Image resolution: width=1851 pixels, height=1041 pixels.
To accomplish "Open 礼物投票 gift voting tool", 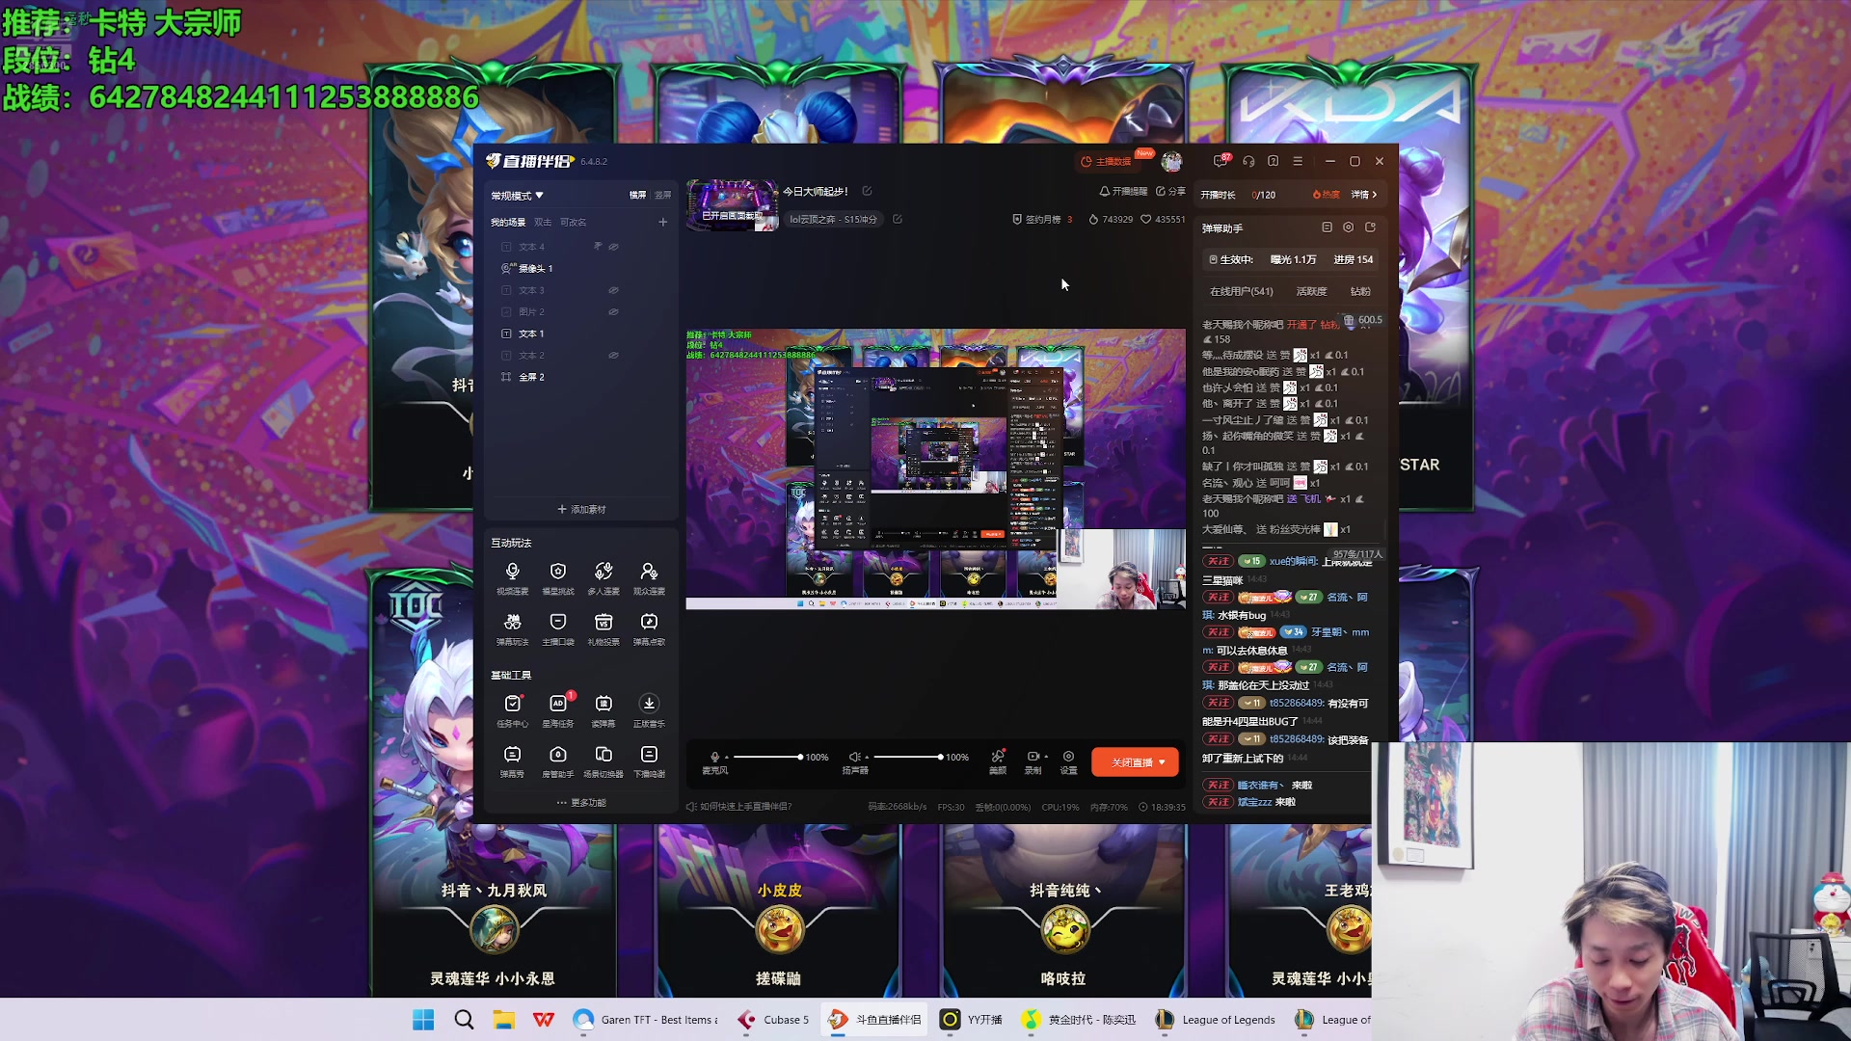I will [x=604, y=628].
